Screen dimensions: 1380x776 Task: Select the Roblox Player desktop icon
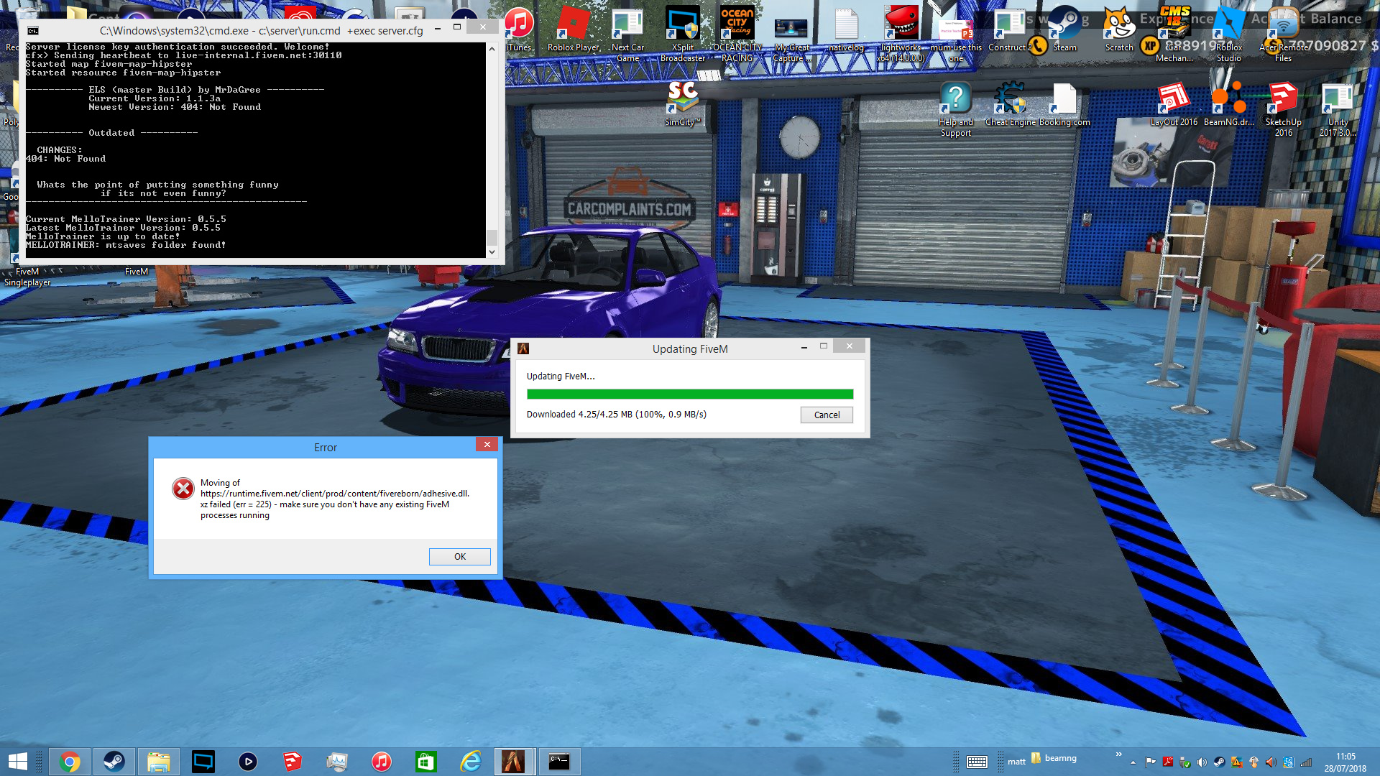tap(574, 30)
